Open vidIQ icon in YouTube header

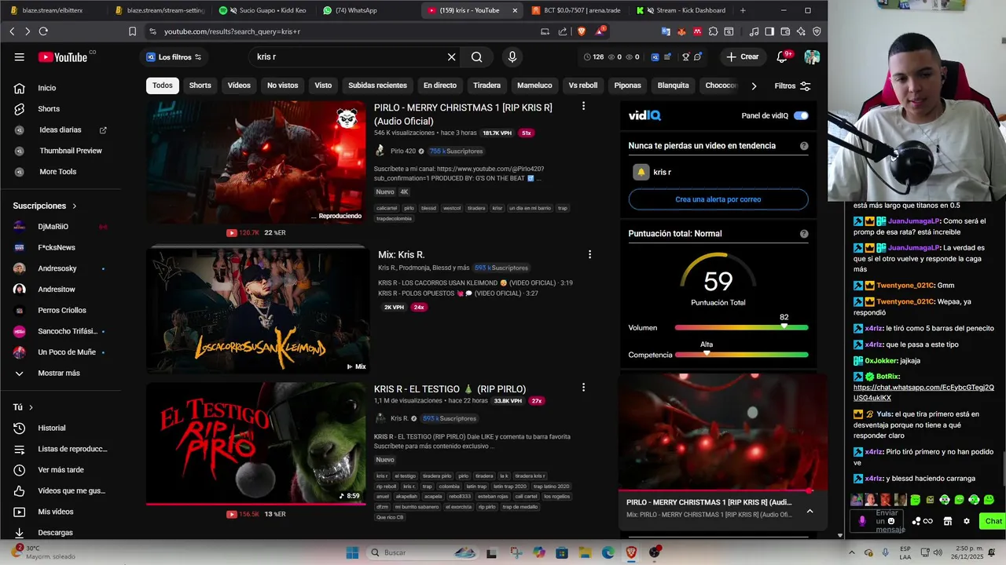(x=655, y=56)
